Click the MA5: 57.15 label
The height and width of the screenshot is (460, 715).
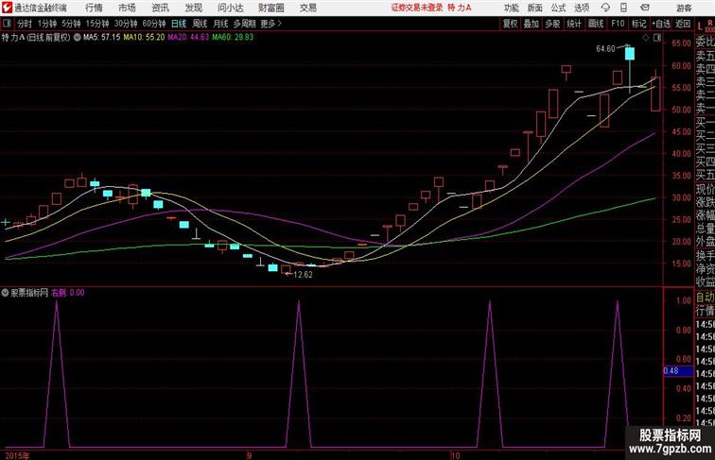click(102, 38)
